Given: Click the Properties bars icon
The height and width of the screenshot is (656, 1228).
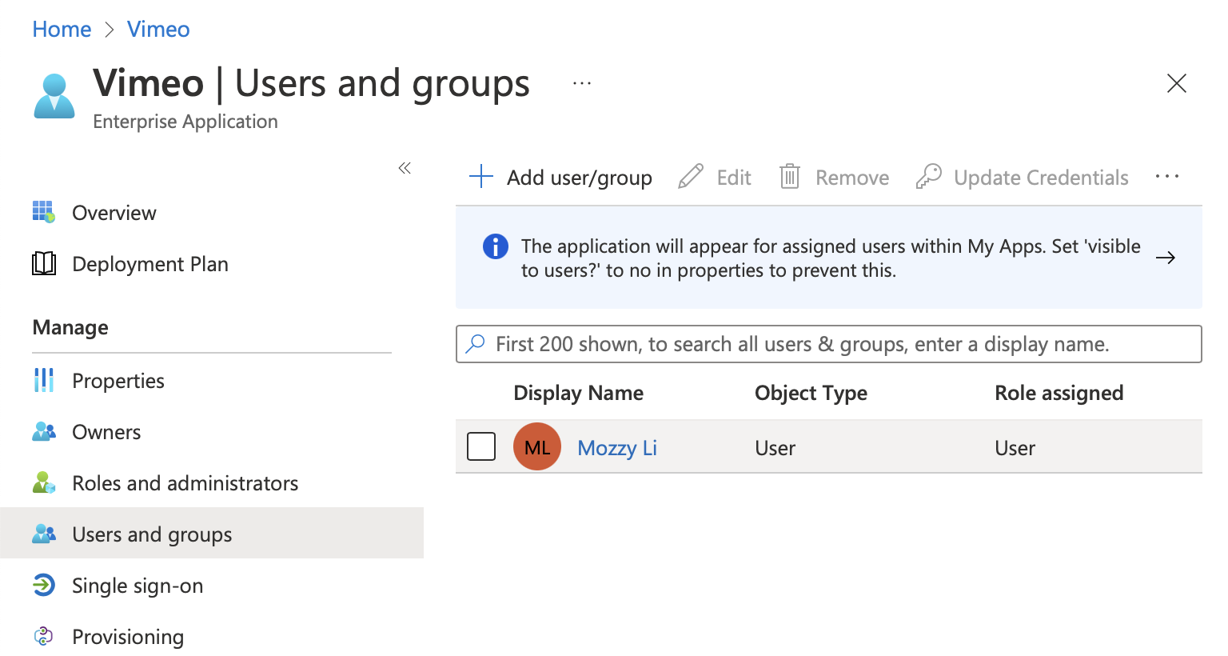Looking at the screenshot, I should click(x=44, y=380).
